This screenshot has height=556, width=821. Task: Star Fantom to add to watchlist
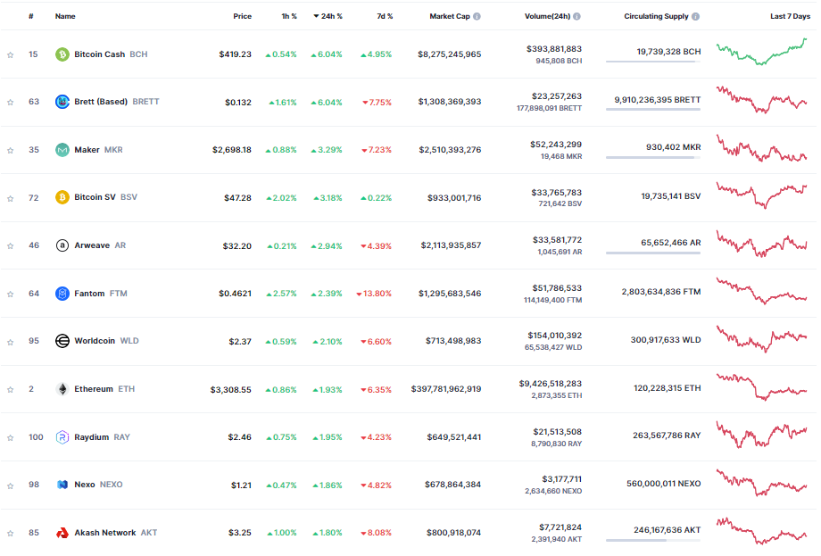pos(11,295)
